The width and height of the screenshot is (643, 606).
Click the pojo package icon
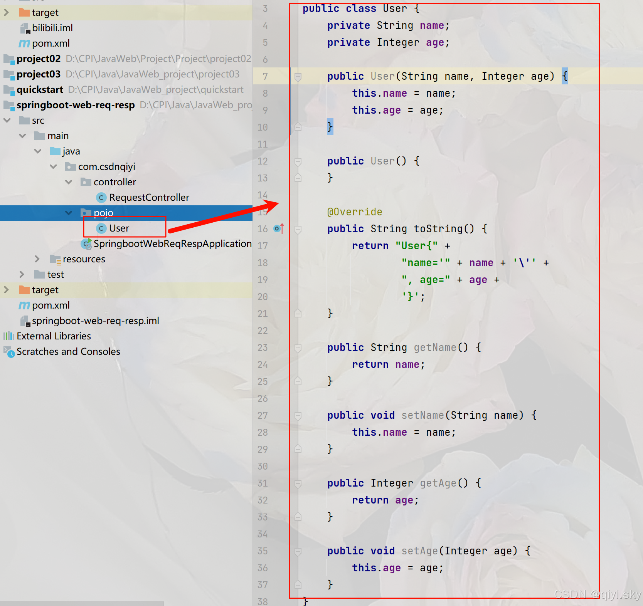(86, 213)
